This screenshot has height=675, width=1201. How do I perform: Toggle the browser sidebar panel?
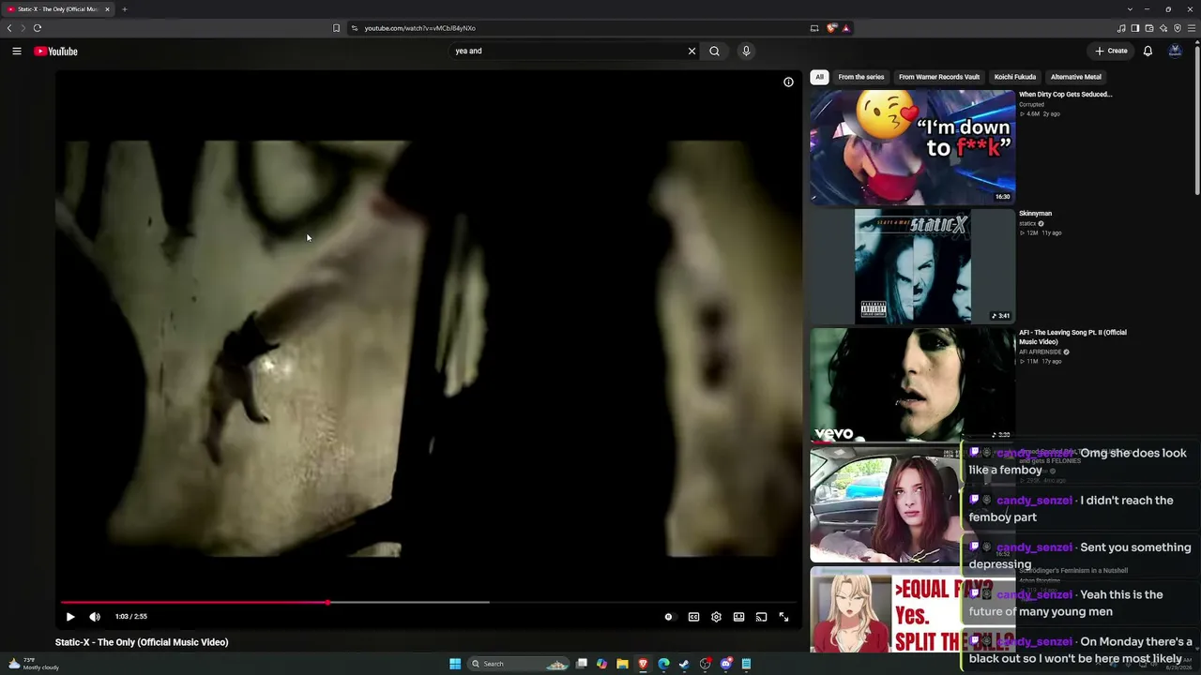[1134, 28]
